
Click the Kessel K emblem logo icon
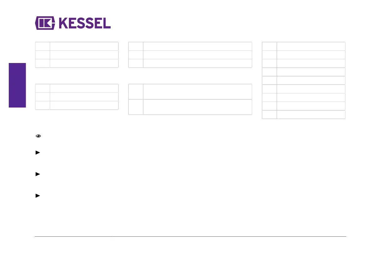coord(45,23)
